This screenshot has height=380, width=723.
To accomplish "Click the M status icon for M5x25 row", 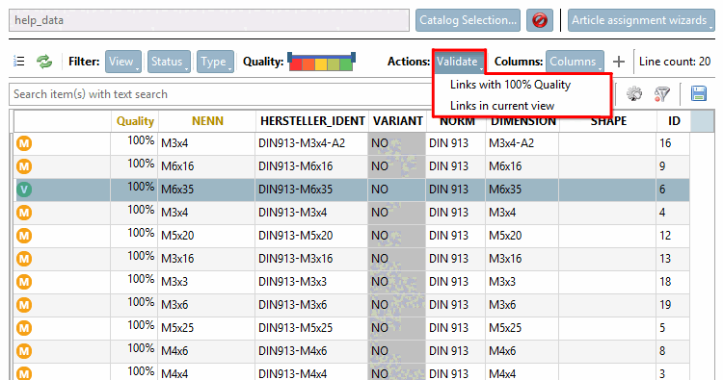I will 24,328.
